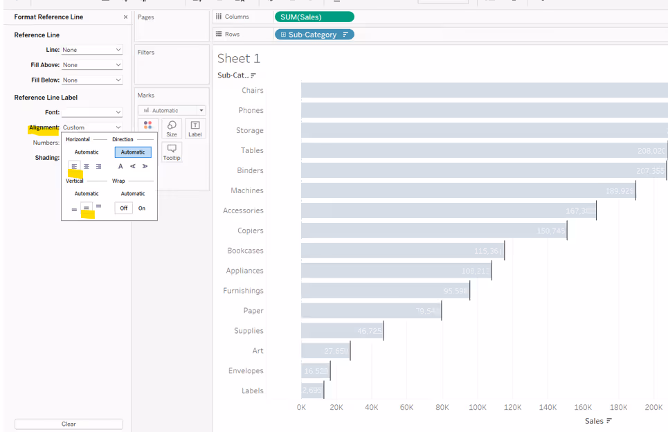668x432 pixels.
Task: Open the Tooltip marks card
Action: pos(172,152)
